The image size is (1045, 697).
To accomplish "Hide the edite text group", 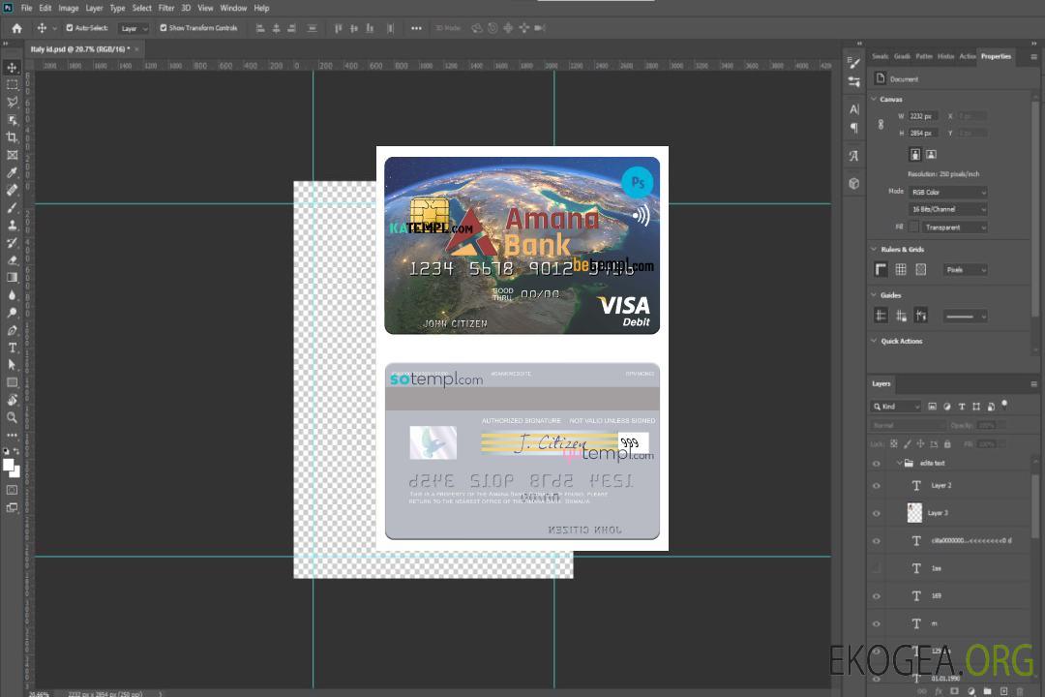I will [x=877, y=464].
